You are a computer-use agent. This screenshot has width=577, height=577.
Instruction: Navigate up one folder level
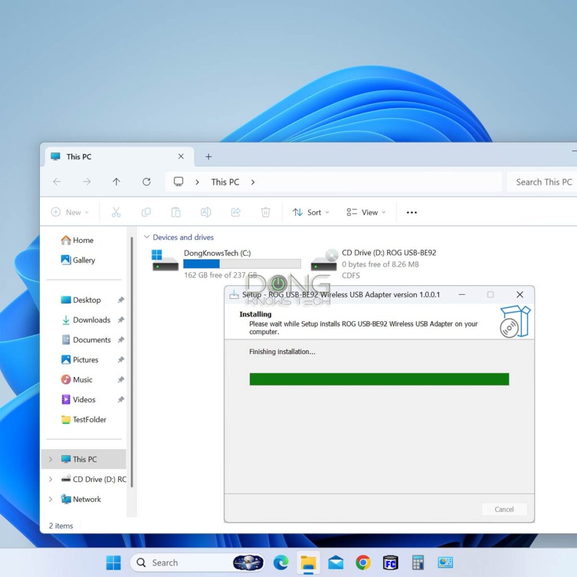pos(116,182)
